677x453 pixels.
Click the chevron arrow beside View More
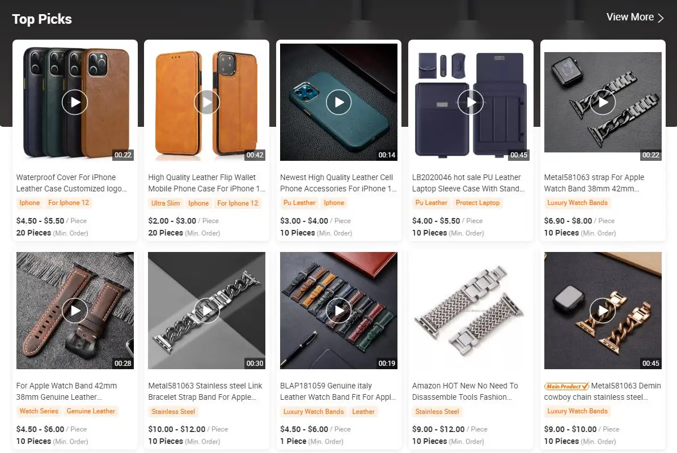click(661, 18)
